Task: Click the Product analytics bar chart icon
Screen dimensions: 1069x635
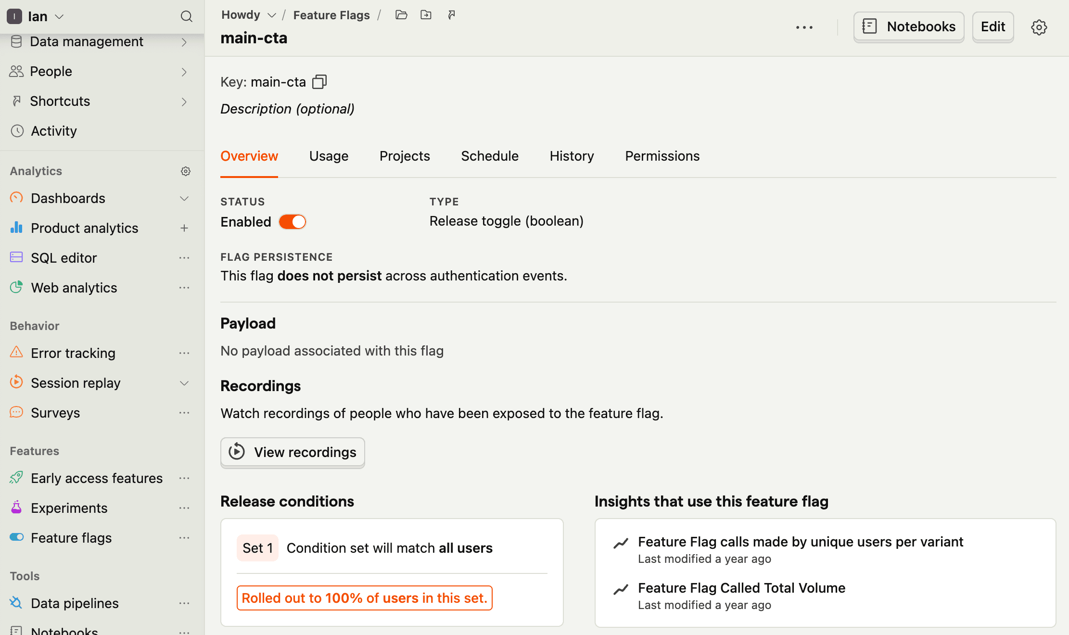Action: [16, 228]
